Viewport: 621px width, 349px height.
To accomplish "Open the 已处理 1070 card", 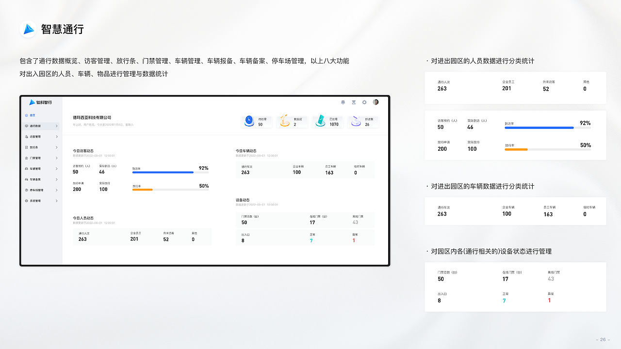I will pyautogui.click(x=328, y=122).
